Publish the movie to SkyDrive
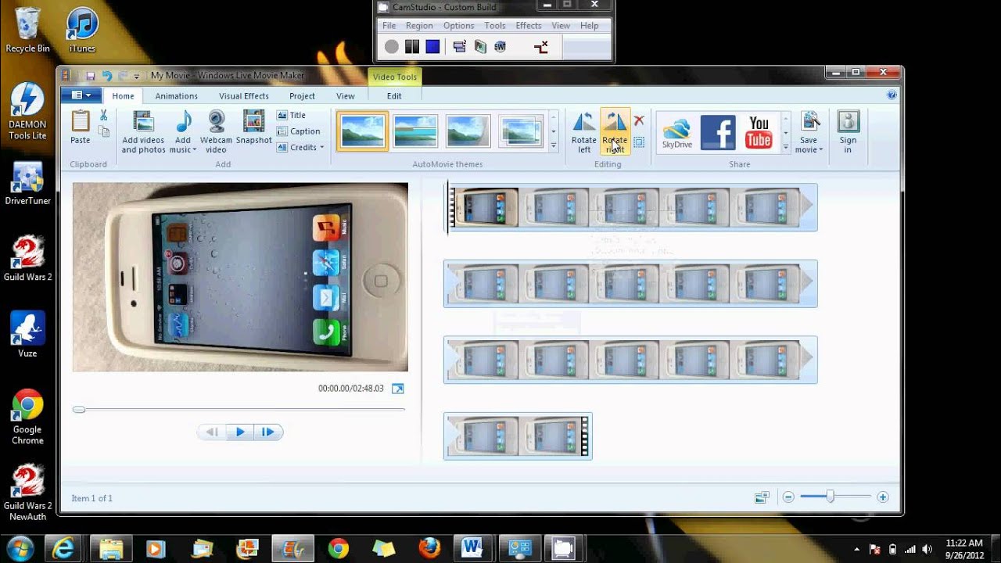This screenshot has width=1001, height=563. [676, 132]
